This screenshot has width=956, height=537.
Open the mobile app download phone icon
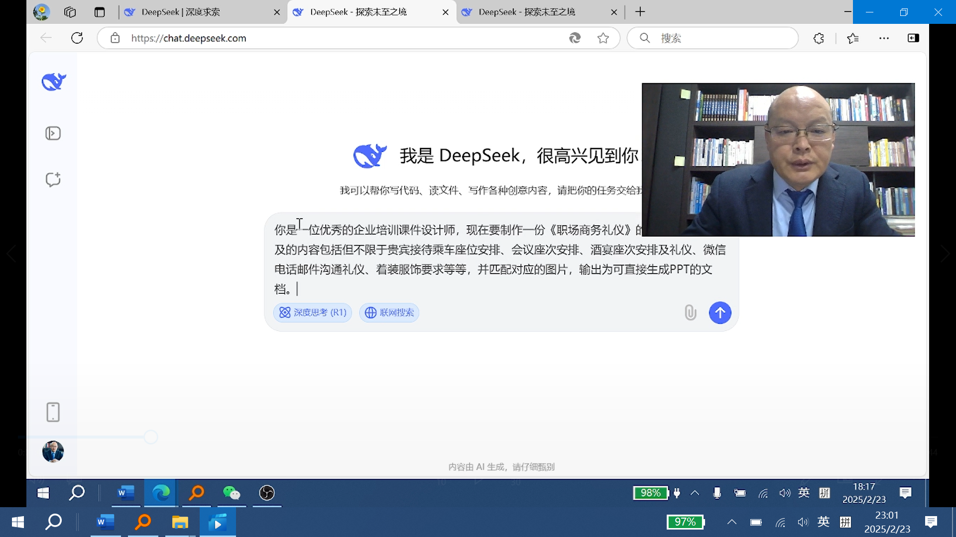(x=53, y=412)
